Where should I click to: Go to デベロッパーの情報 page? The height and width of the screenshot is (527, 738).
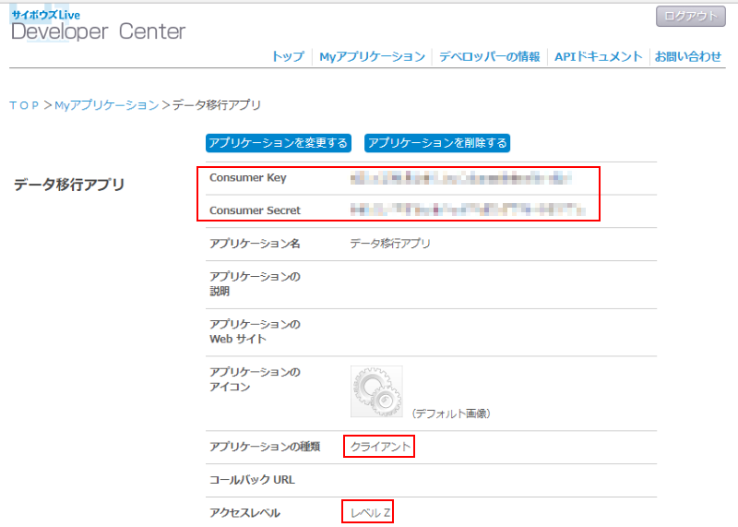click(x=490, y=56)
